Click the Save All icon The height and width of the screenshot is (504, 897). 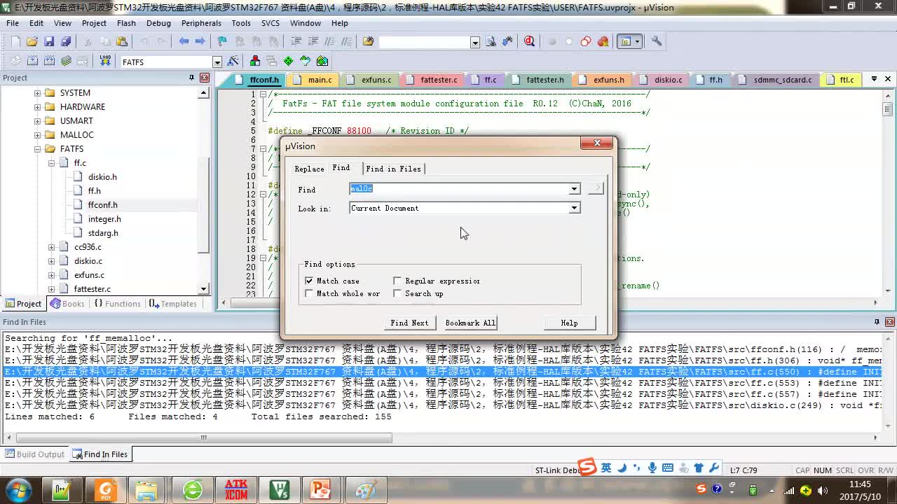pyautogui.click(x=65, y=41)
